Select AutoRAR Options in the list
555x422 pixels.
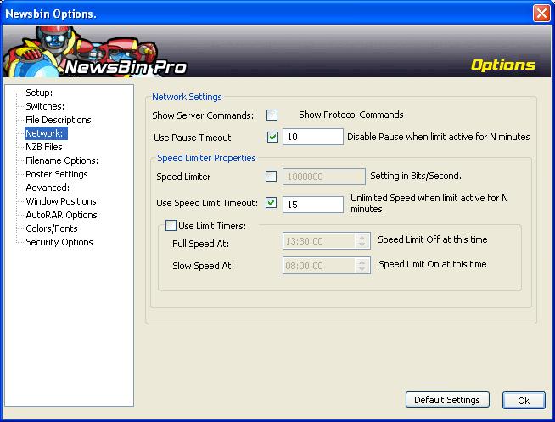coord(61,215)
